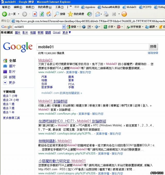Image resolution: width=165 pixels, height=175 pixels.
Task: Filter results to 過去 24 小時
Action: coord(11,100)
